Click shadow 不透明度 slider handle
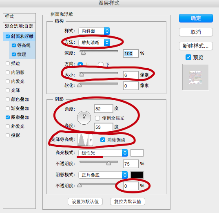This screenshot has height=213, width=219. tap(80, 185)
